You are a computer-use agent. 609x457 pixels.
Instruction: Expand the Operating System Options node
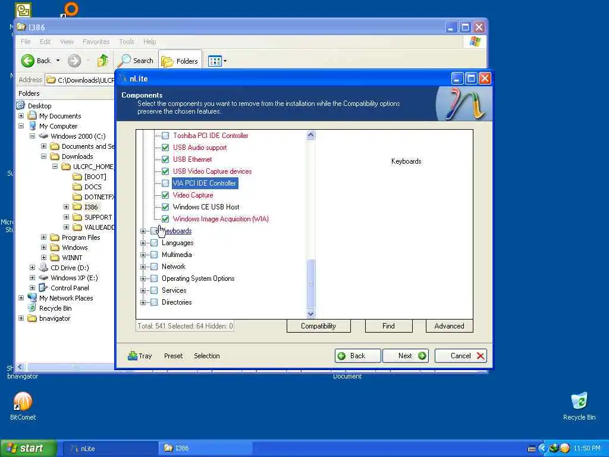[143, 278]
